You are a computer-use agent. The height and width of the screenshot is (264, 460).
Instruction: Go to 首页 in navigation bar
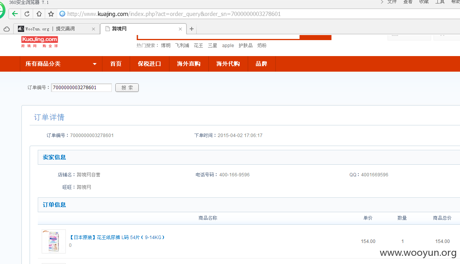(x=116, y=63)
